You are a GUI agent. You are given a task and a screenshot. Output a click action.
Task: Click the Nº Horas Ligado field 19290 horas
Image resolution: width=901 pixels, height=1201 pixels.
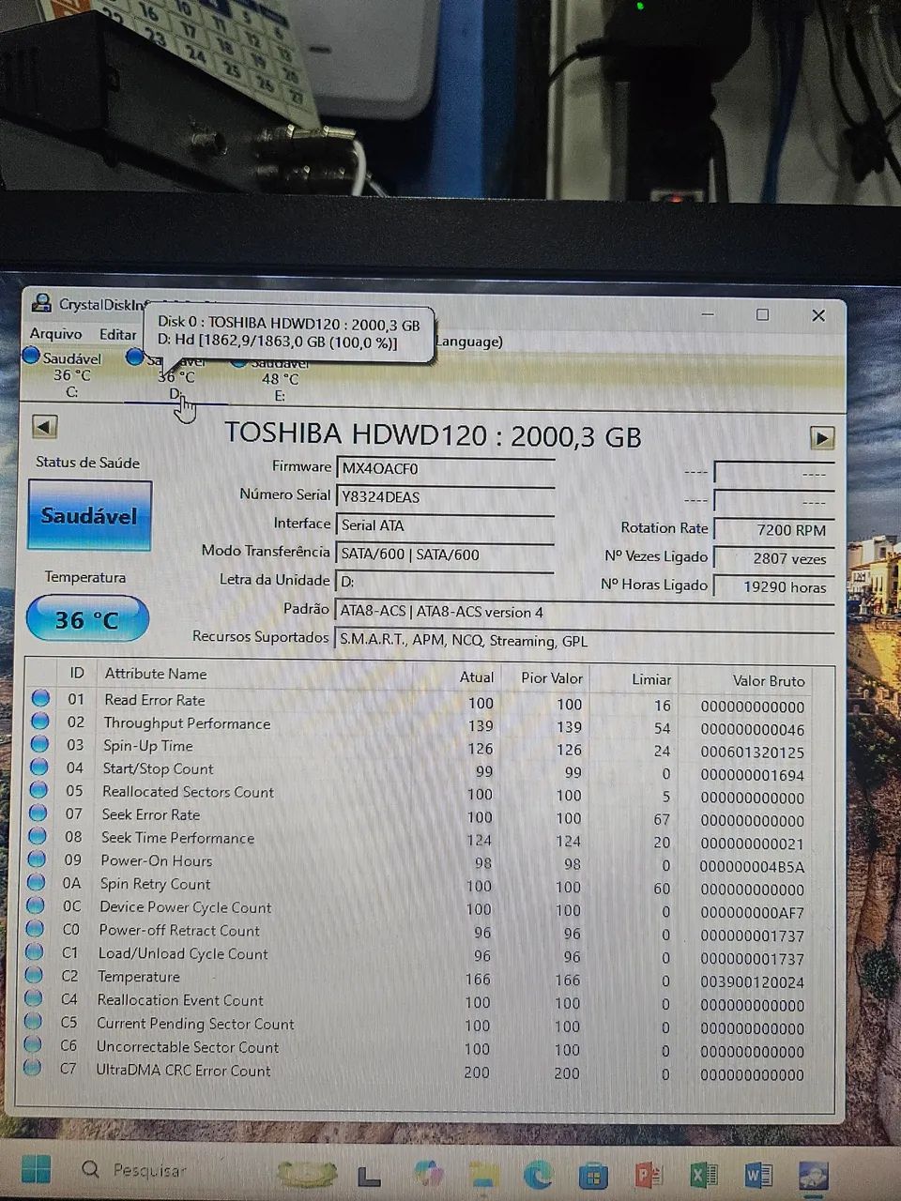(773, 587)
